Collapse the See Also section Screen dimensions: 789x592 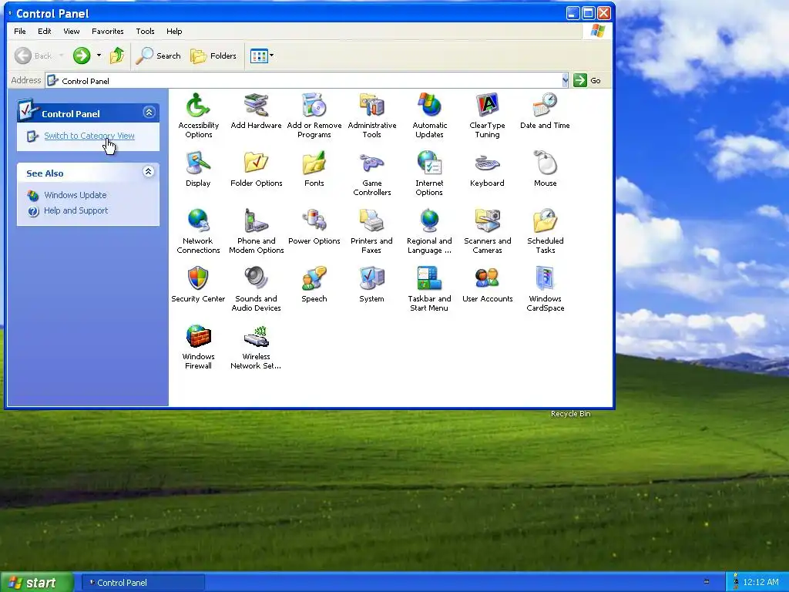point(148,172)
